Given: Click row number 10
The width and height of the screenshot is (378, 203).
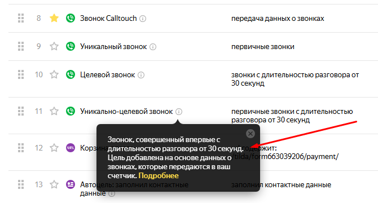Looking at the screenshot, I should pos(38,75).
